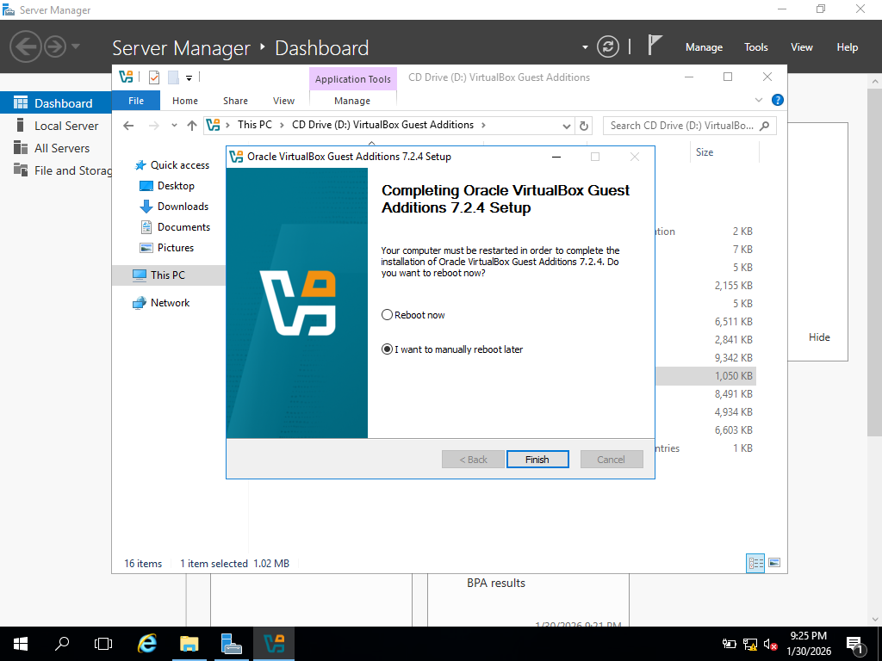This screenshot has height=661, width=882.
Task: Select Downloads in the navigation pane
Action: pos(183,207)
